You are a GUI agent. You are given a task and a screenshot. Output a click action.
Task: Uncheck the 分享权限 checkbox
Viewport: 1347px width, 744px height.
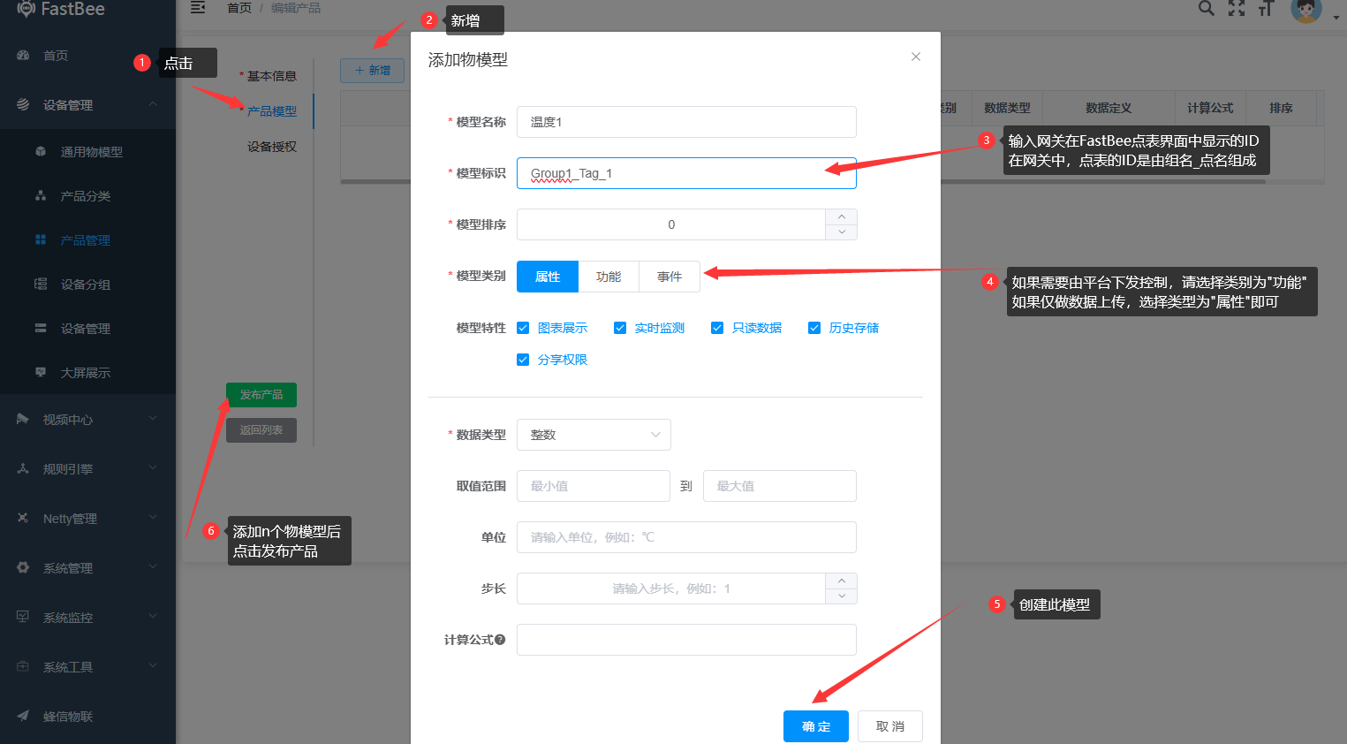523,359
